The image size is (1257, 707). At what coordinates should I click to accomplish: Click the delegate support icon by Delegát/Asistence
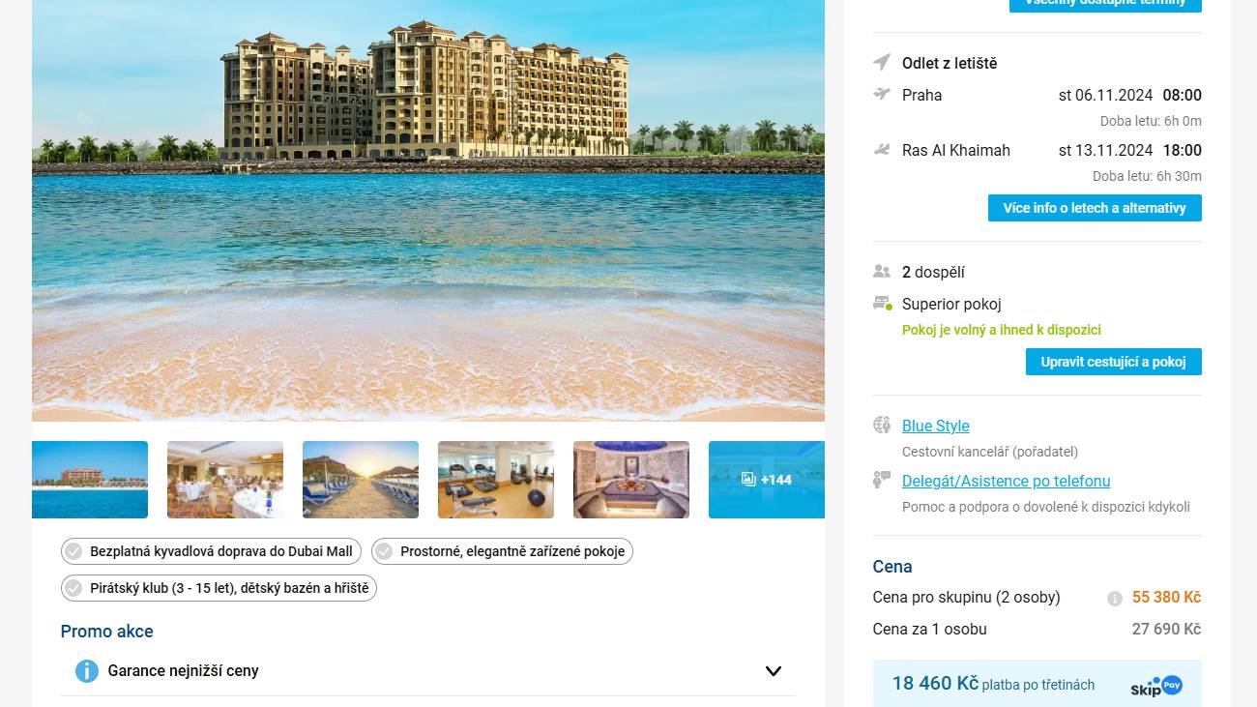(882, 480)
